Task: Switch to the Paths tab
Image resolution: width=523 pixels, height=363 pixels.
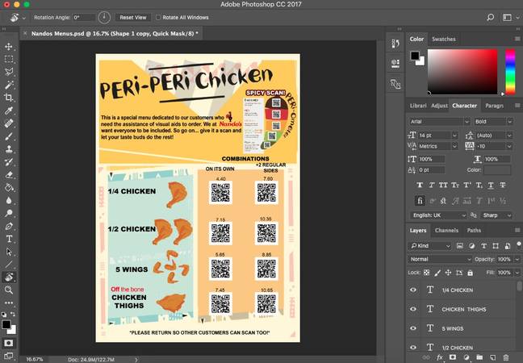Action: [474, 231]
